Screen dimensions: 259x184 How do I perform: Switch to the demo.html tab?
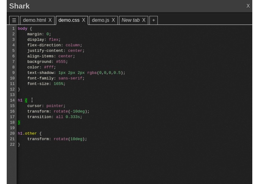(x=34, y=20)
